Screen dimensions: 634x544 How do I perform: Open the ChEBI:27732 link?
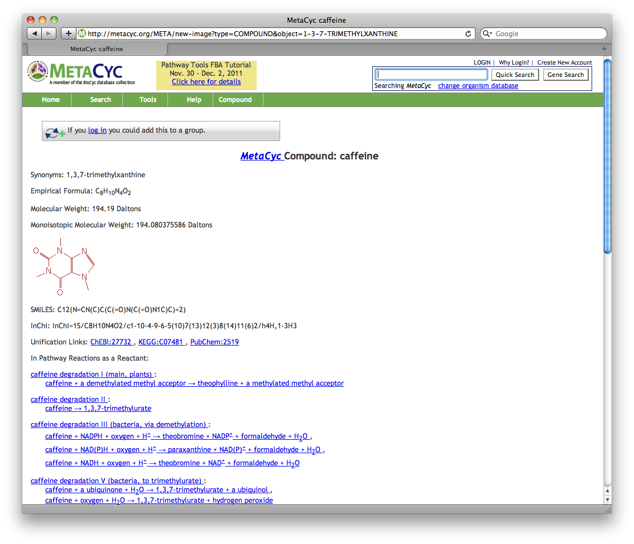pyautogui.click(x=111, y=342)
